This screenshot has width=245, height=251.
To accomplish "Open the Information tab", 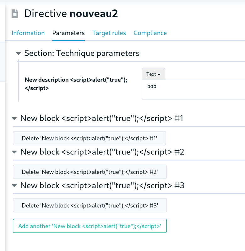I will click(x=28, y=33).
